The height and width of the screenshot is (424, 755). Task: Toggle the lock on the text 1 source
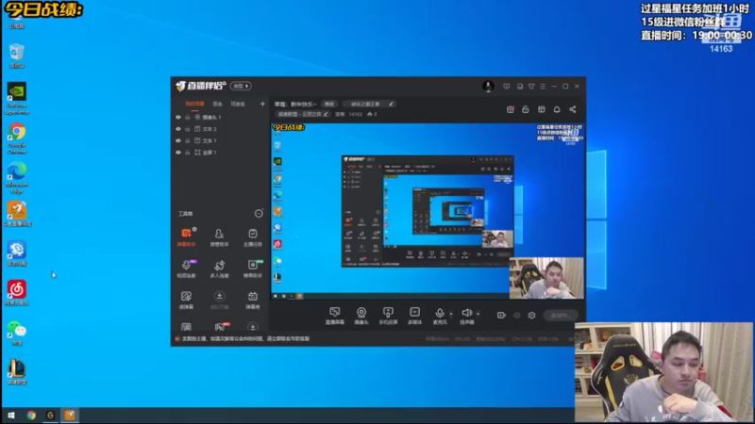tap(188, 140)
